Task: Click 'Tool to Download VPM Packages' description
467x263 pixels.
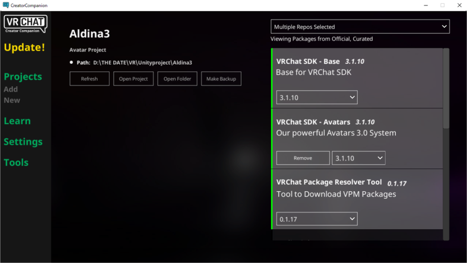Action: point(336,194)
